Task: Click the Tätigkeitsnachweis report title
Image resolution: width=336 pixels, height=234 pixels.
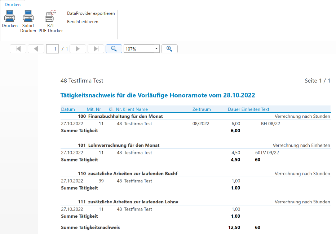Action: click(x=158, y=95)
